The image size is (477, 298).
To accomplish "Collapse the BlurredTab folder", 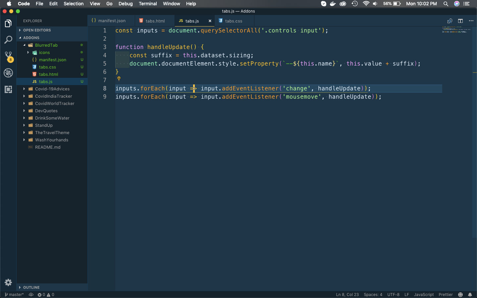I will point(52,45).
